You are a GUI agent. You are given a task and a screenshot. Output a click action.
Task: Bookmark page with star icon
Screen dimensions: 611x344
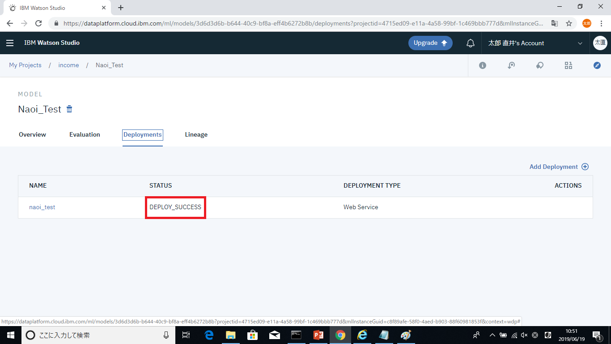pyautogui.click(x=569, y=23)
